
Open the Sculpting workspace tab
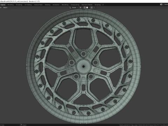19,5
